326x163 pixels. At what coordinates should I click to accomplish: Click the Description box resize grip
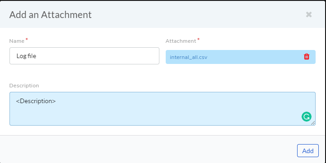coord(313,123)
